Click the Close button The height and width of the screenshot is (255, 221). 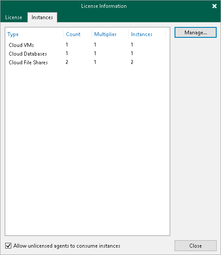(x=195, y=245)
